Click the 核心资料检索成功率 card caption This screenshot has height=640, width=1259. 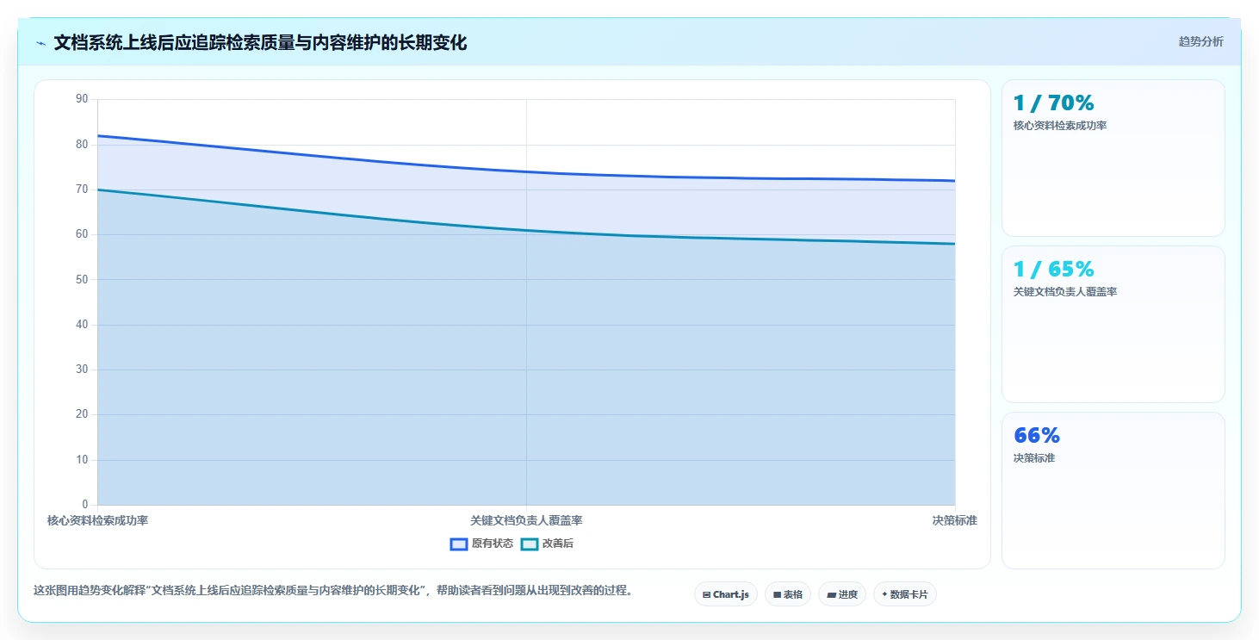click(x=1060, y=126)
